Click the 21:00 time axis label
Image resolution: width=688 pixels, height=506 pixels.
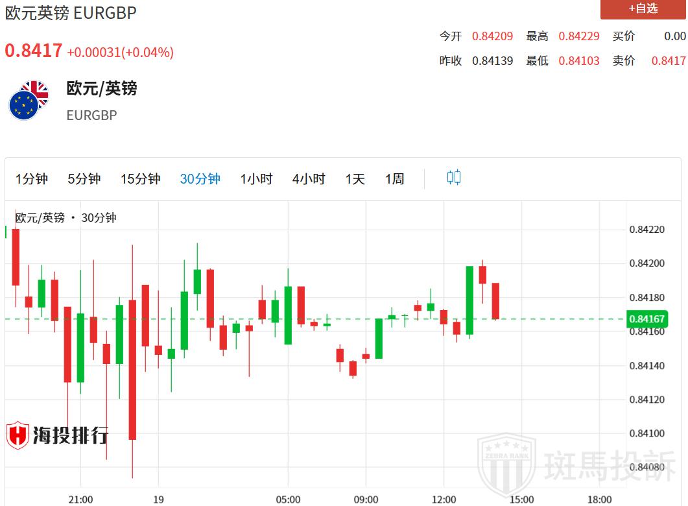point(80,499)
